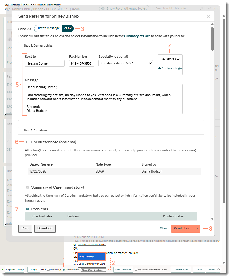Click the plus icon beside Add your logo

(x=159, y=68)
